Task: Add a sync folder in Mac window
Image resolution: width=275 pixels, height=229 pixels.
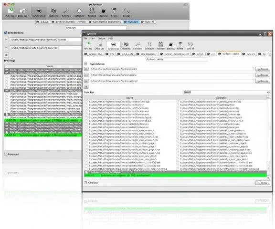Action: point(6,55)
